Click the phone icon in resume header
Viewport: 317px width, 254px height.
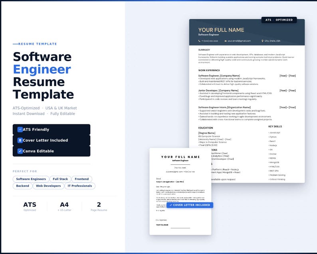199,41
